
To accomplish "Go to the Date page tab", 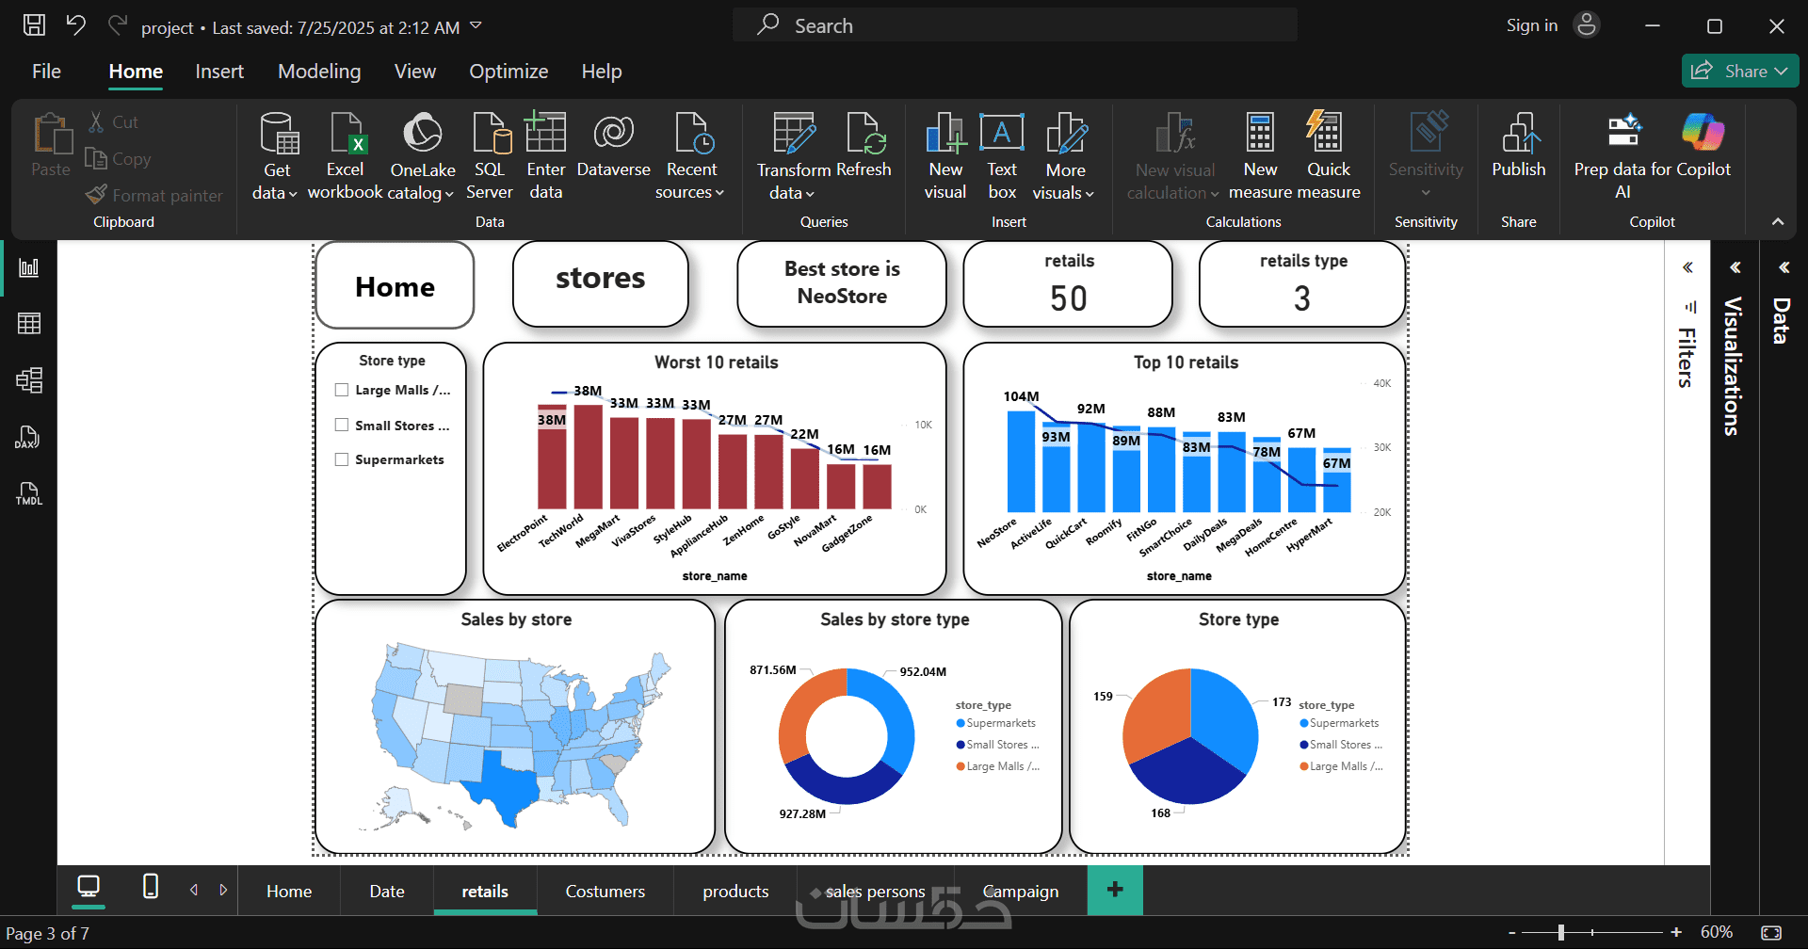I will [x=387, y=891].
